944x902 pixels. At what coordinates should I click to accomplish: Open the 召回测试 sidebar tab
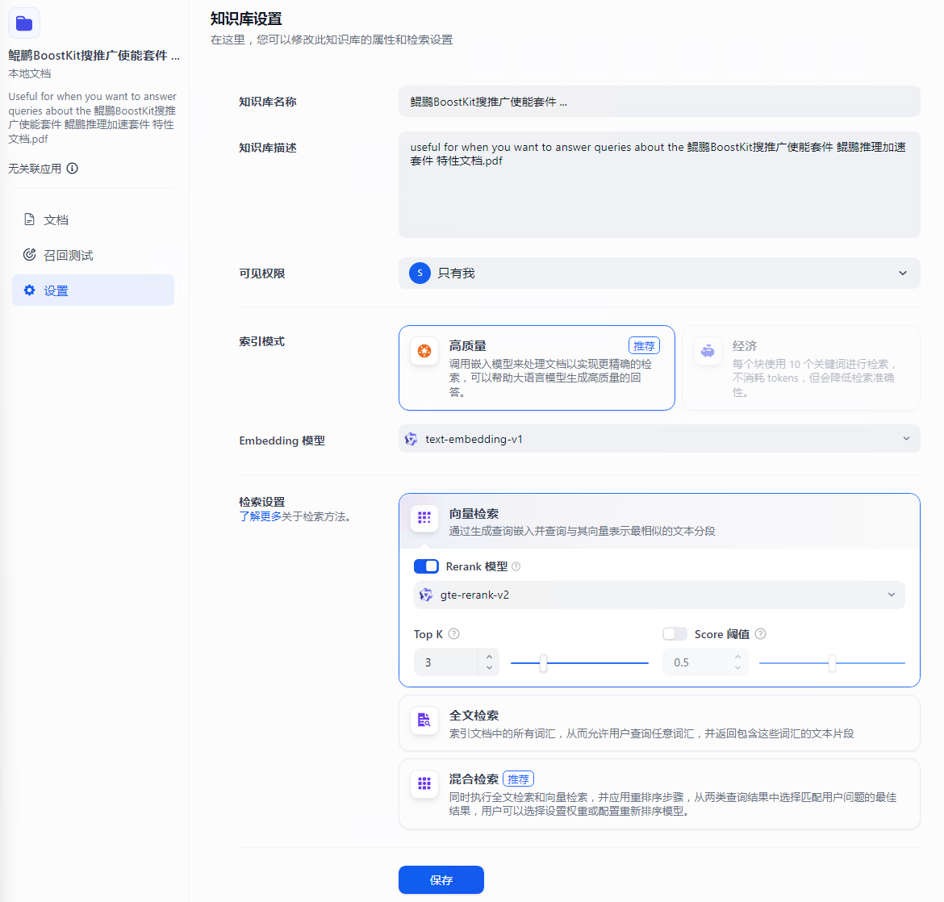[x=94, y=255]
